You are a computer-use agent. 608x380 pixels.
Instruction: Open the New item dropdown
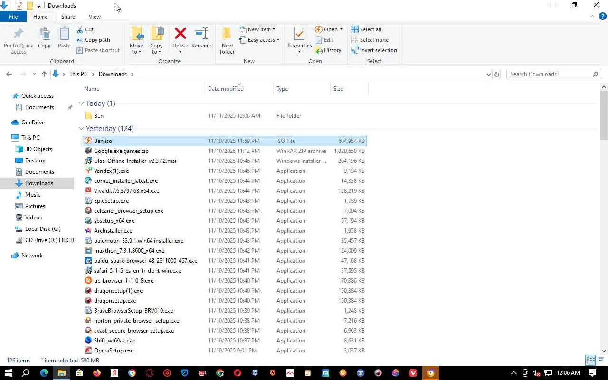257,29
